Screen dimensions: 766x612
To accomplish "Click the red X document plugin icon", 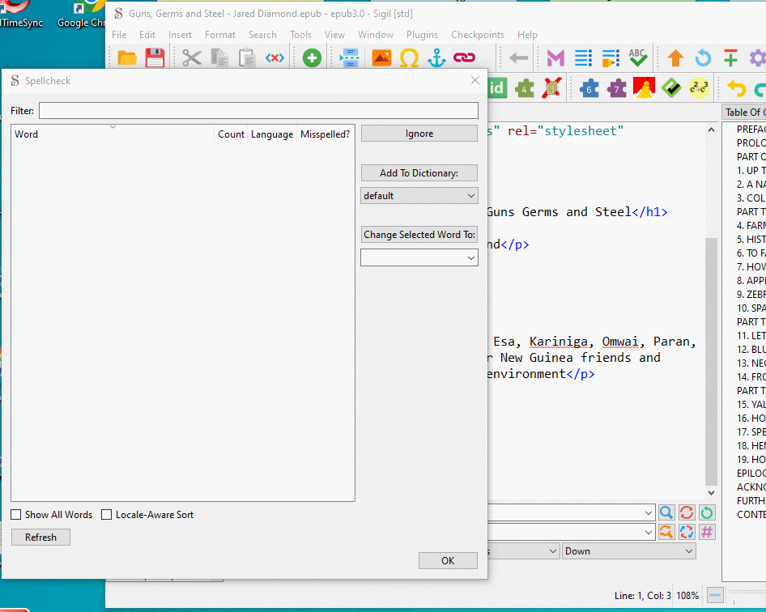I will click(552, 88).
